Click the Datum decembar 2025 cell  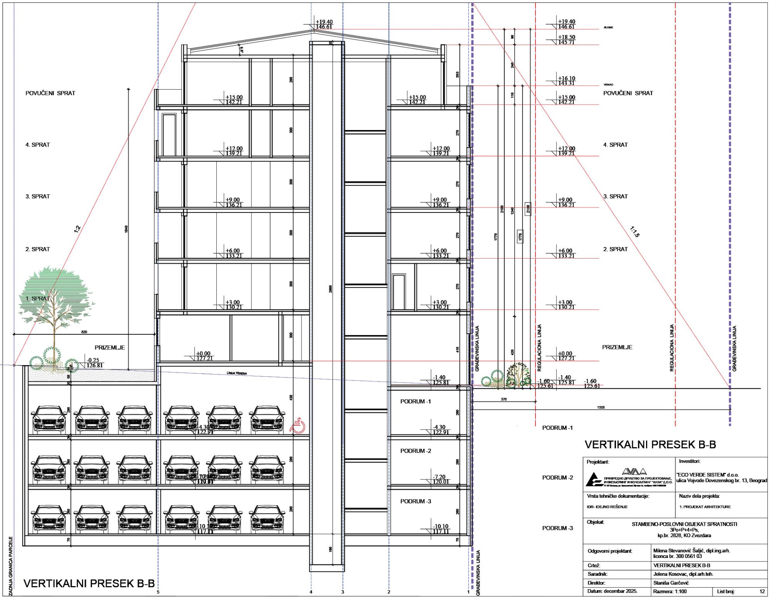612,591
